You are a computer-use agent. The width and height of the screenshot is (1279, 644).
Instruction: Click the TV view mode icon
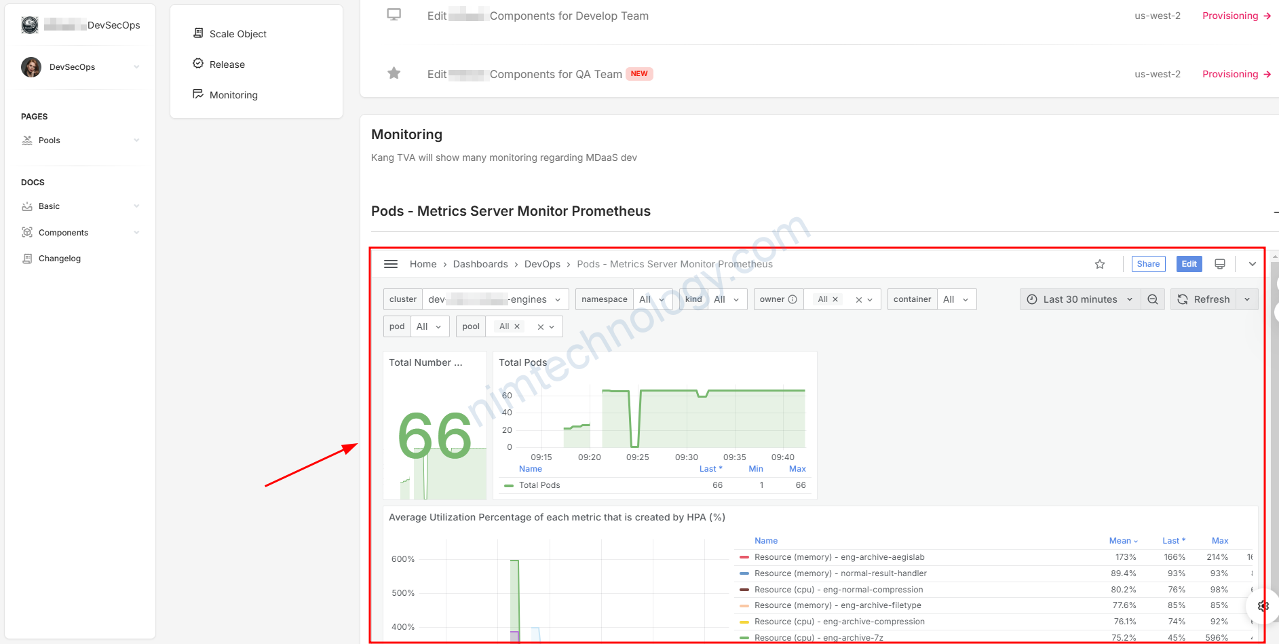click(x=1219, y=264)
